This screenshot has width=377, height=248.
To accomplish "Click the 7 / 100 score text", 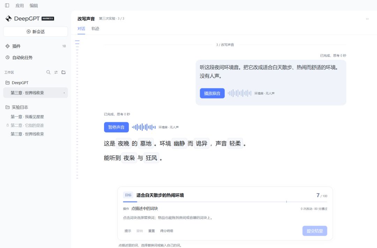I will [x=322, y=195].
